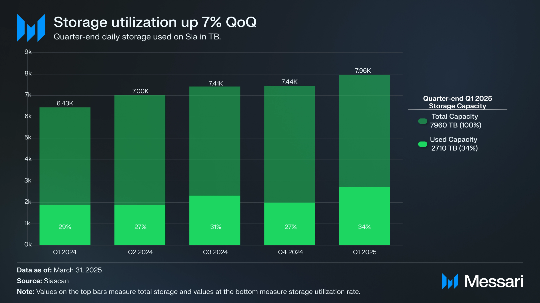The image size is (540, 303).
Task: Click the Quarter-end Q1 2025 Storage Capacity heading
Action: click(x=458, y=102)
